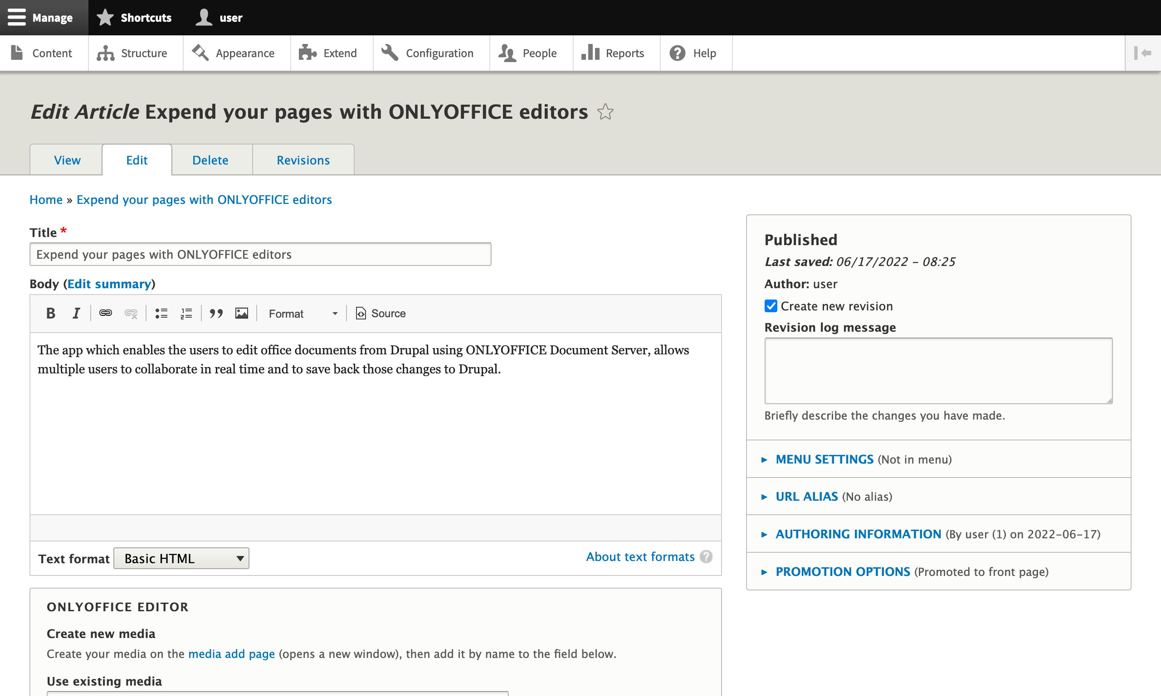Switch to Source view in the editor

pyautogui.click(x=380, y=313)
